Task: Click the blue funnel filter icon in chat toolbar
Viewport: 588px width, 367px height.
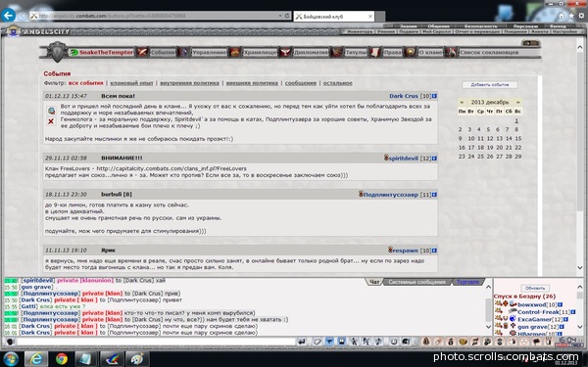Action: point(329,342)
